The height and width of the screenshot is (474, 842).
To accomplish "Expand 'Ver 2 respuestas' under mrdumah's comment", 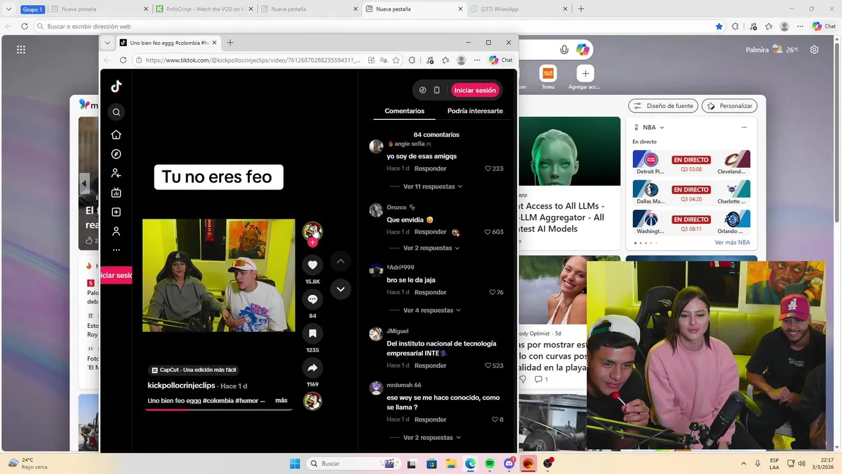I will tap(432, 438).
